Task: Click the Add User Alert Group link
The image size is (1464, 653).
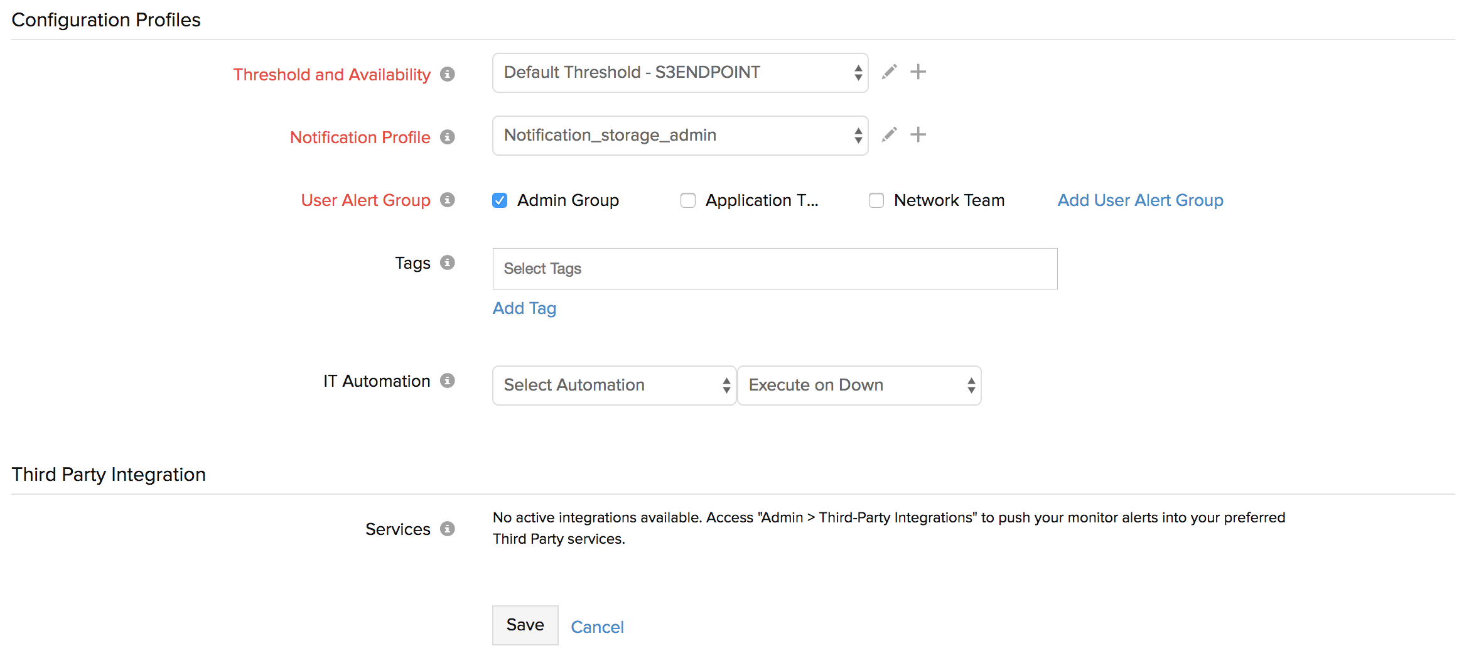Action: tap(1139, 200)
